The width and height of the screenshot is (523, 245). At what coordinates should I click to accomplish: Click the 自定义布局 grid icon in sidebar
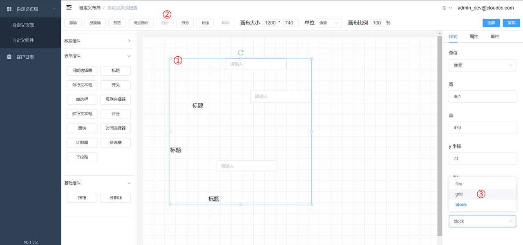click(x=9, y=9)
